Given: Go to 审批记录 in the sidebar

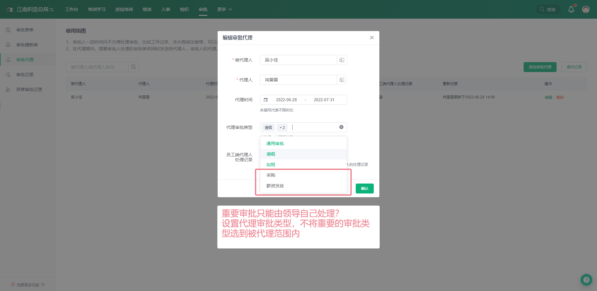Looking at the screenshot, I should pos(25,75).
